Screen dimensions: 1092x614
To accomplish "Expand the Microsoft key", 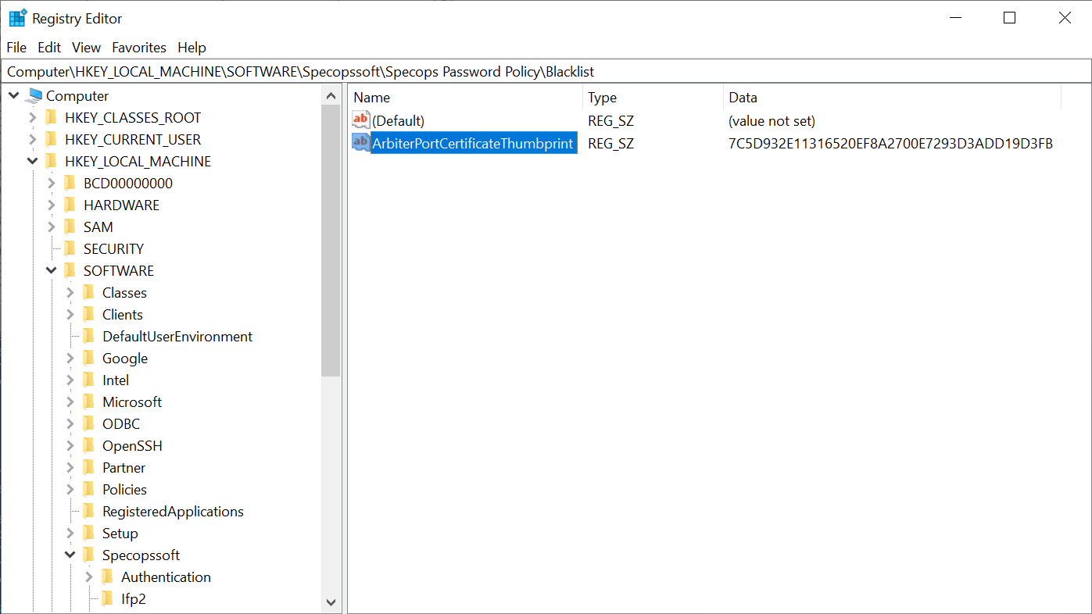I will tap(70, 402).
